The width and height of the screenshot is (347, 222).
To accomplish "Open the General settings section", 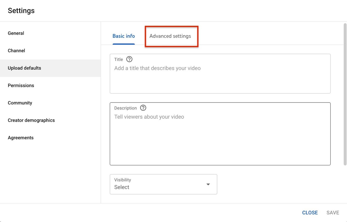I will coord(16,33).
